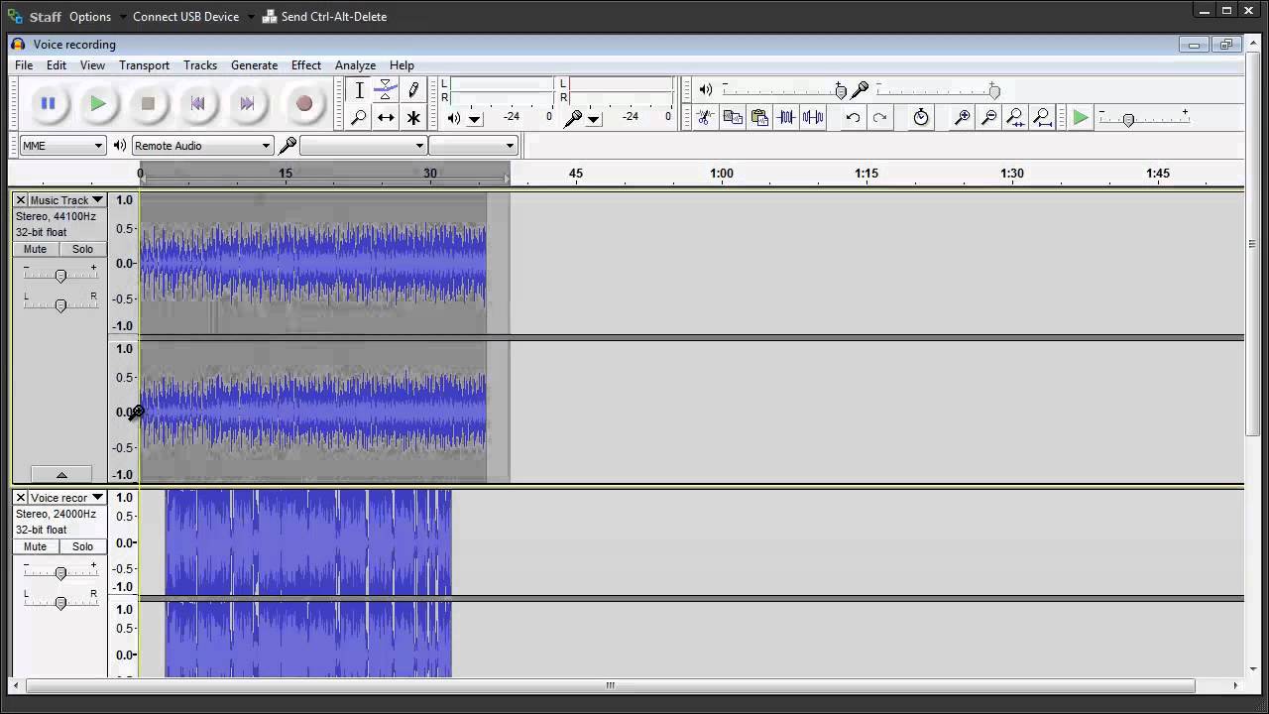The height and width of the screenshot is (714, 1269).
Task: Start recording with the Record button
Action: (304, 103)
